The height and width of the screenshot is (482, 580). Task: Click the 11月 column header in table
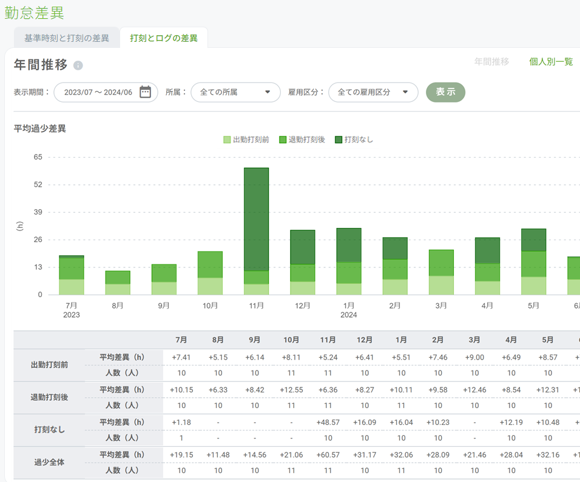click(328, 340)
